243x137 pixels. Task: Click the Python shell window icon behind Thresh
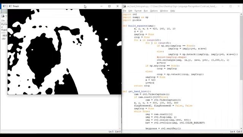[x=3, y=16]
